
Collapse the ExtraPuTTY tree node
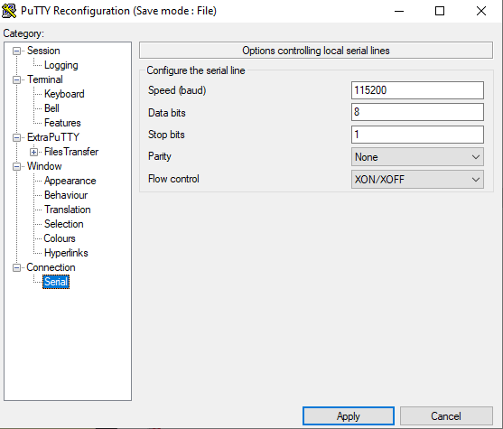[x=16, y=137]
